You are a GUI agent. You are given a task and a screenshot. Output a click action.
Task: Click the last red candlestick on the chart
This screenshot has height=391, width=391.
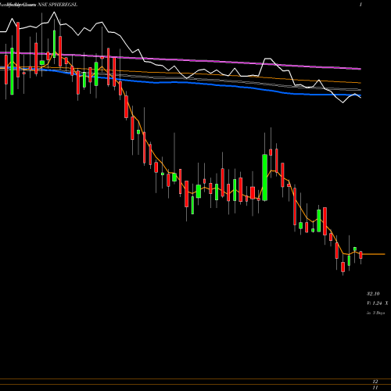pyautogui.click(x=361, y=255)
